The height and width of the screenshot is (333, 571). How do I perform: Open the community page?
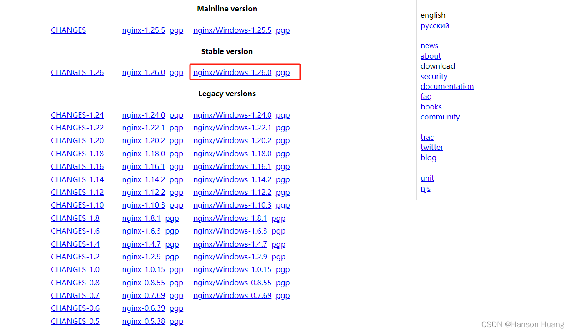tap(440, 117)
